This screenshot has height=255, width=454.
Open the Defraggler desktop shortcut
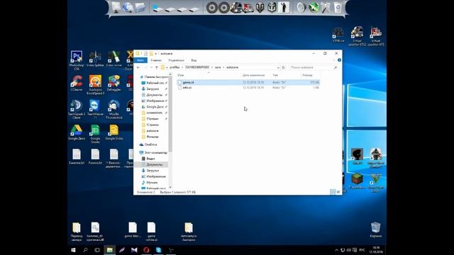coord(113,84)
